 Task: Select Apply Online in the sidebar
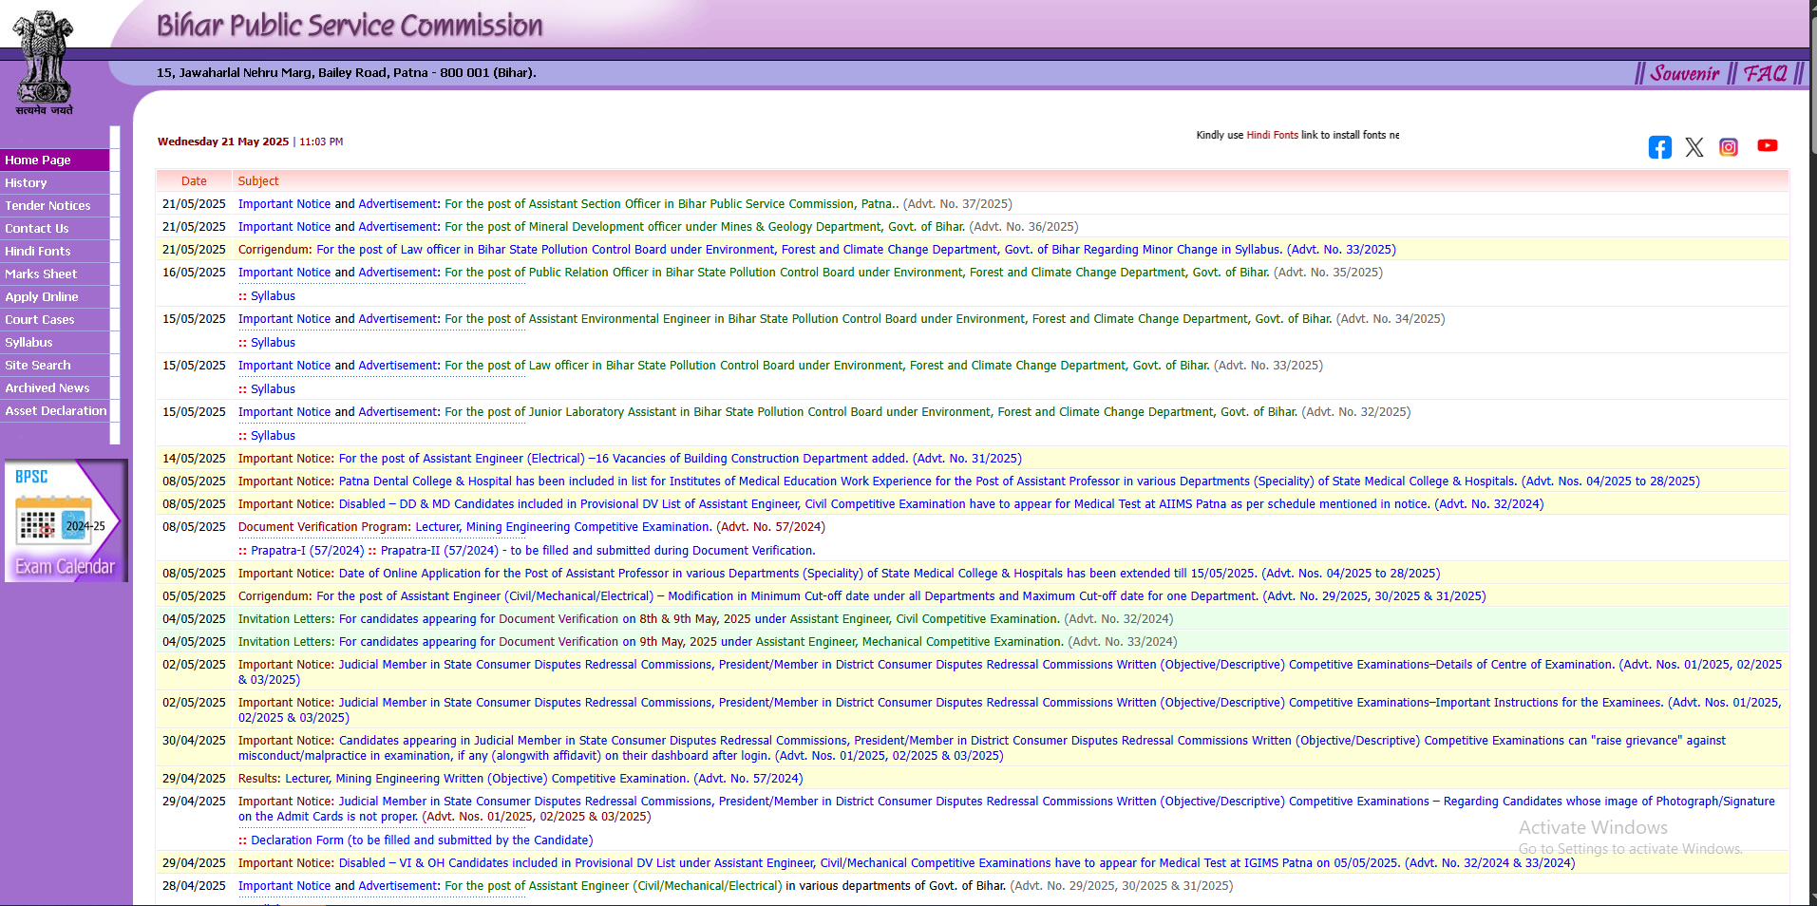coord(42,297)
